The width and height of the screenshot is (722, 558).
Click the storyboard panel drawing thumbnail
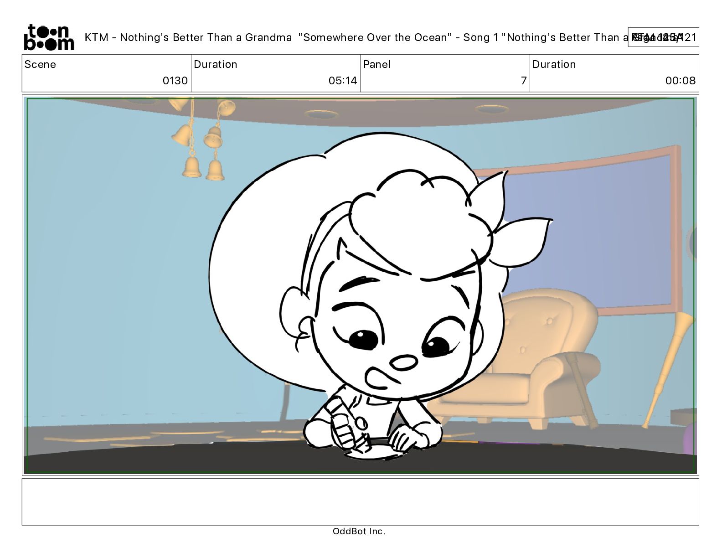tap(360, 285)
